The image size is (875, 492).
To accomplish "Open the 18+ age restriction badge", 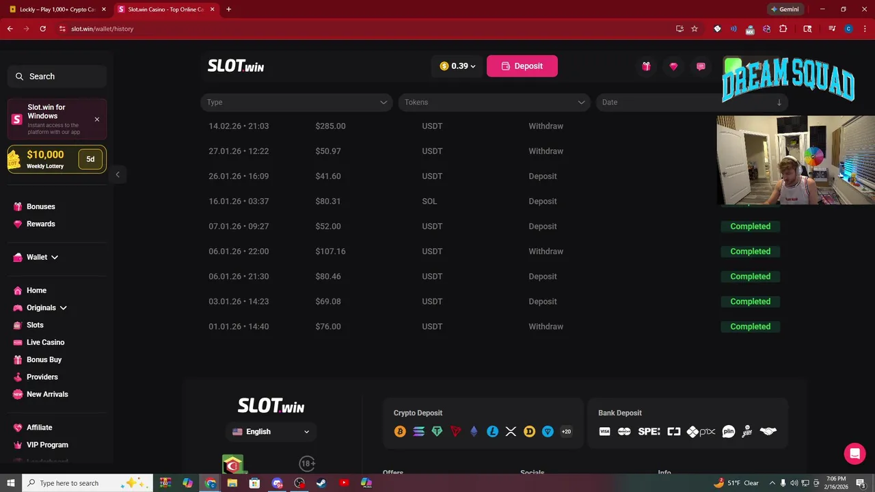I will point(308,463).
